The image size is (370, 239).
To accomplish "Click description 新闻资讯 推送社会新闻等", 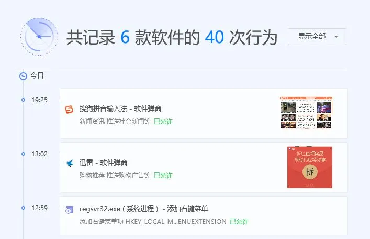I will [x=115, y=122].
